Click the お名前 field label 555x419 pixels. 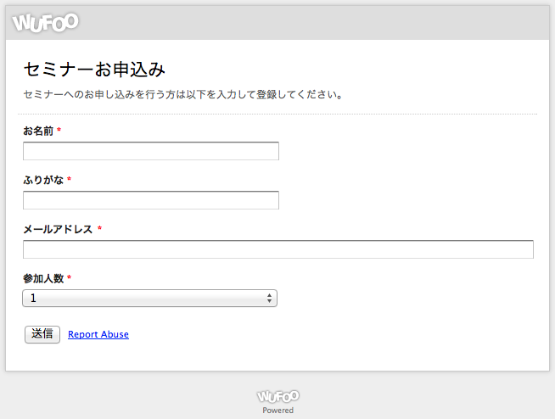[38, 131]
